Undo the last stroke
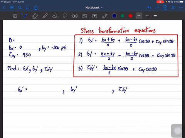The height and width of the screenshot is (138, 185). [x=149, y=8]
